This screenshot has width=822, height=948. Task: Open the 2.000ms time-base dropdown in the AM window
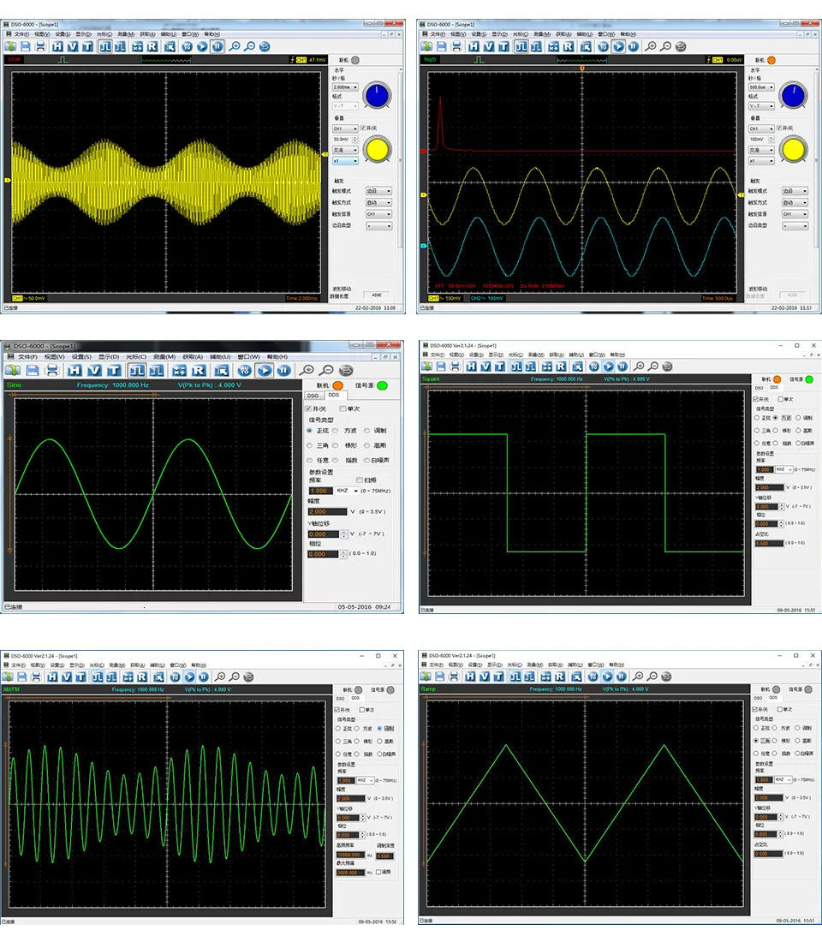[x=345, y=87]
